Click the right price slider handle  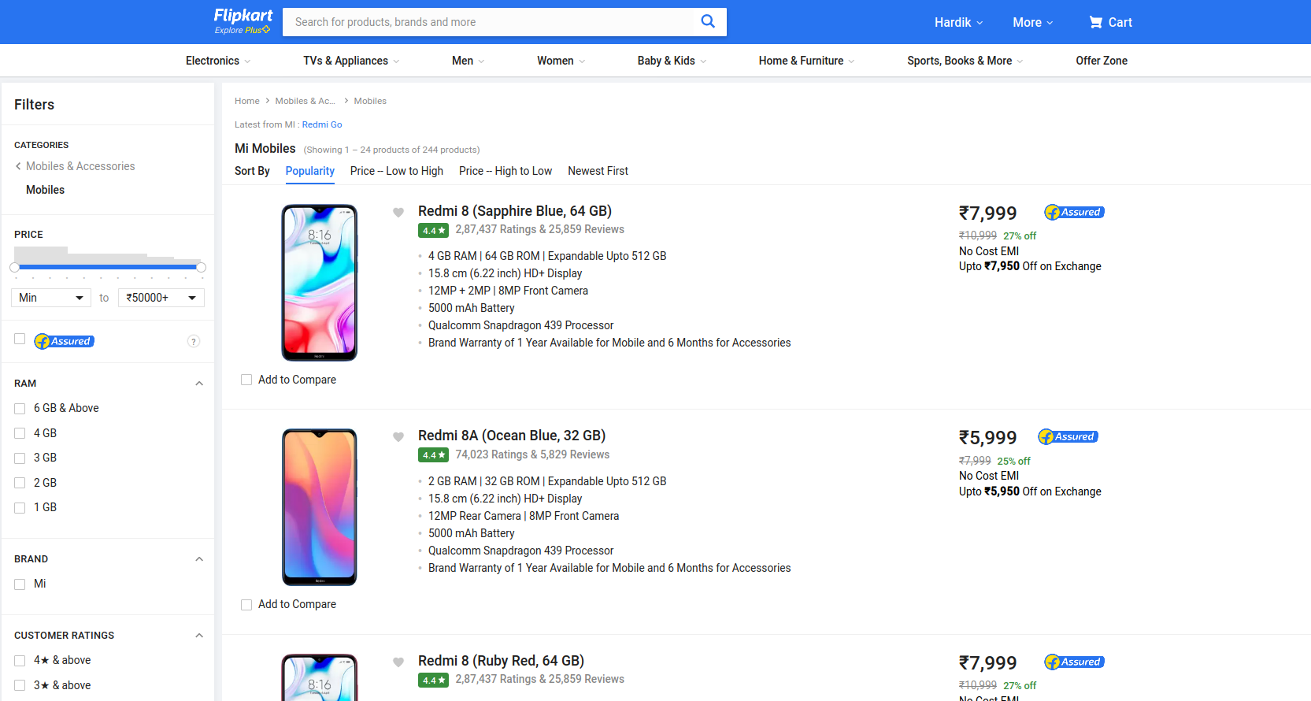coord(201,268)
